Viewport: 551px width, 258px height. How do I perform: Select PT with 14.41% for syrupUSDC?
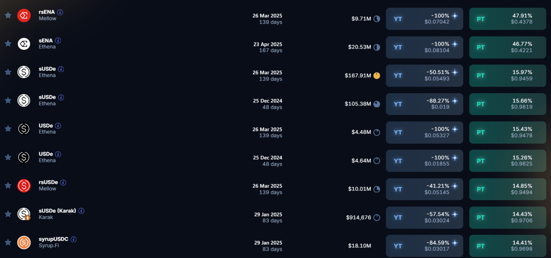507,246
